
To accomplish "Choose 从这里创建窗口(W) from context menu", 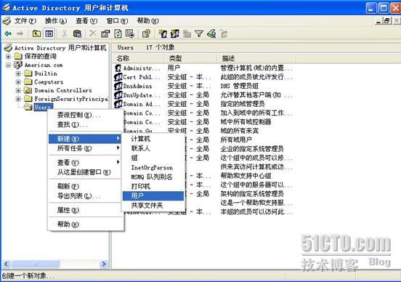I will (85, 172).
